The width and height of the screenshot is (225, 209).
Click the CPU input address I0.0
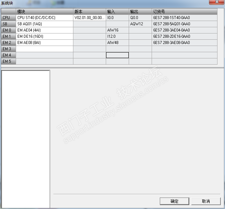point(117,18)
